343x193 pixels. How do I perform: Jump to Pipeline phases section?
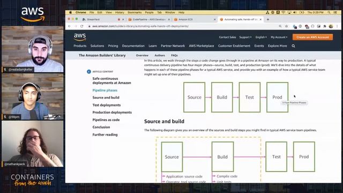click(x=105, y=90)
